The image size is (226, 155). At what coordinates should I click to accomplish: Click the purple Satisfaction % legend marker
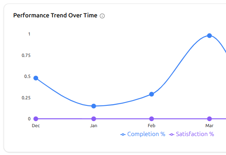pos(172,134)
